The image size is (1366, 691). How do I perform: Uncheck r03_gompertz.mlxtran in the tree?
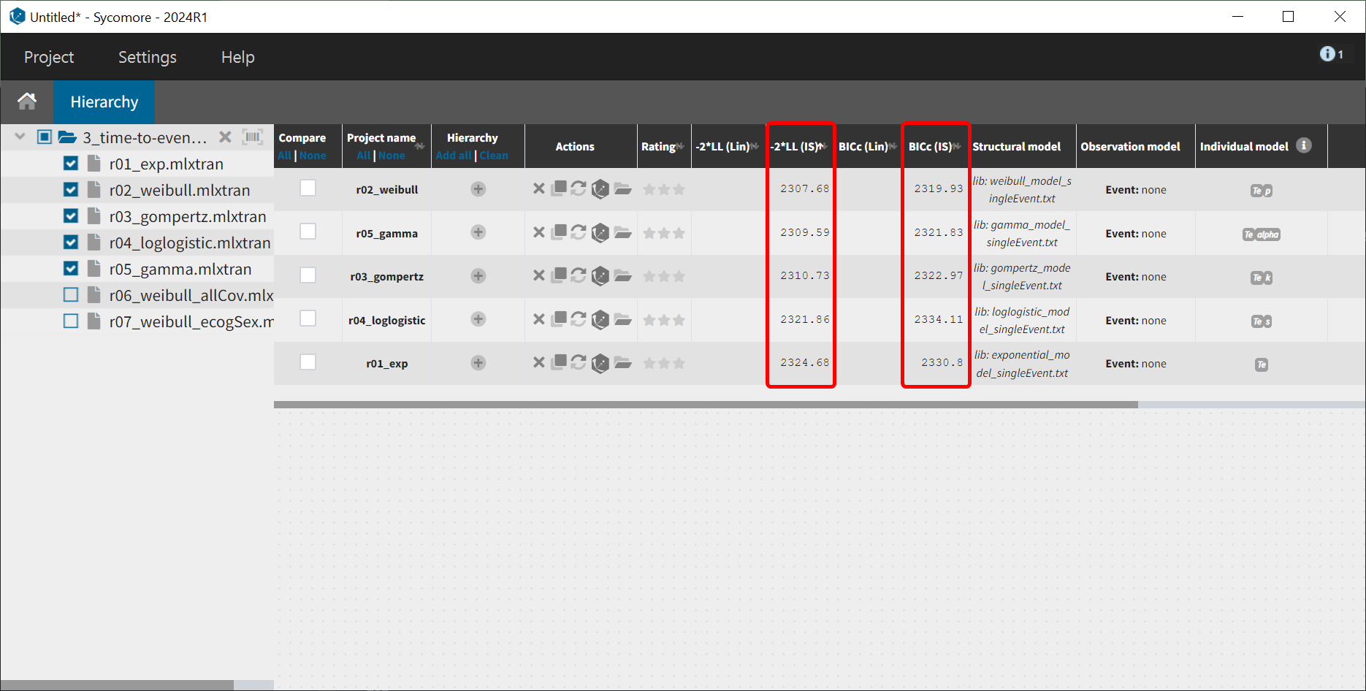pyautogui.click(x=71, y=216)
